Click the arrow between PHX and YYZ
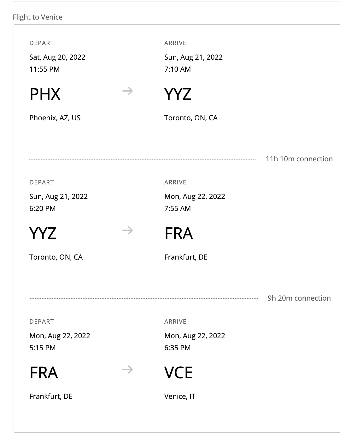Viewport: 340px width, 444px height. click(127, 91)
